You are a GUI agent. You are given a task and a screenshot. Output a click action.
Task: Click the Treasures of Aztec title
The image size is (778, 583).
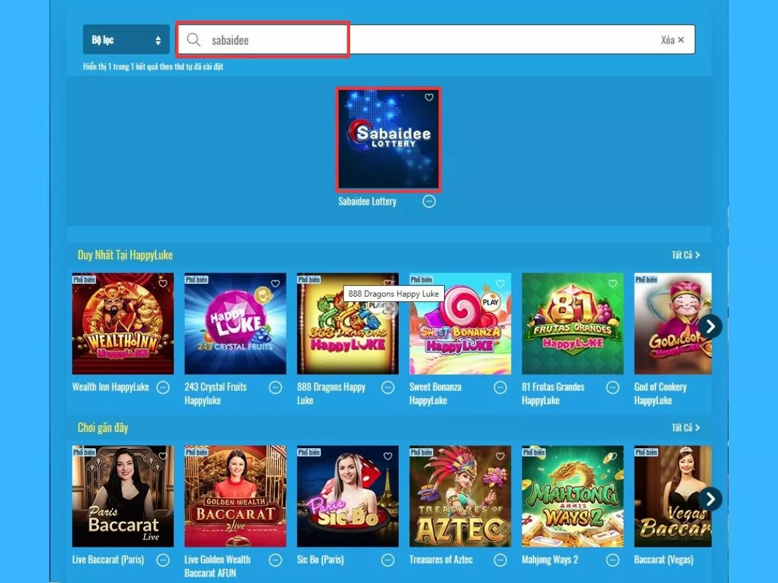[x=441, y=560]
